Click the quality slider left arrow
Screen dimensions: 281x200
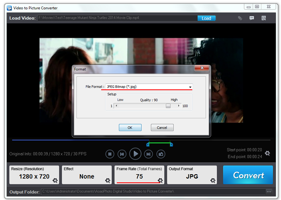(116, 106)
